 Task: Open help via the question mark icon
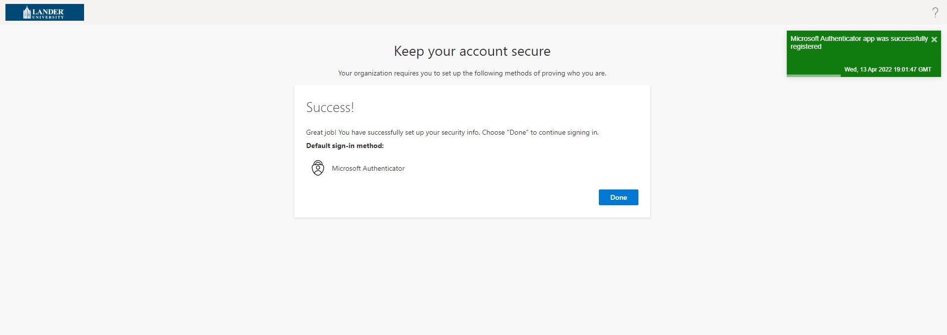point(935,12)
